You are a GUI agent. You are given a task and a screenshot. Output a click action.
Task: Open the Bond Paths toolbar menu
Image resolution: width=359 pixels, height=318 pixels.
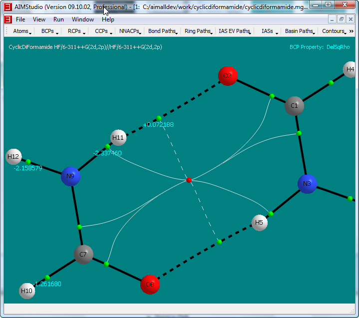163,31
